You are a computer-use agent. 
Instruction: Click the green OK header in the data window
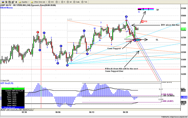pos(13,89)
